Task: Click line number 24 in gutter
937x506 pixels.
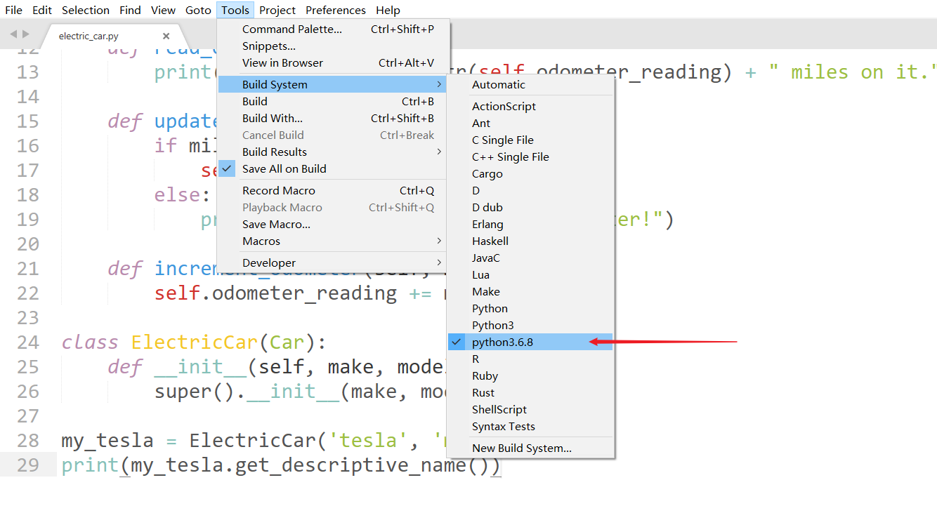Action: click(27, 342)
